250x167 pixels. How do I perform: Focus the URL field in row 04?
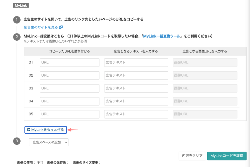70,101
